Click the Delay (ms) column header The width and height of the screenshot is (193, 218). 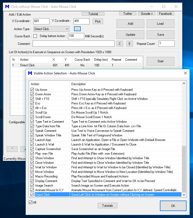101,60
